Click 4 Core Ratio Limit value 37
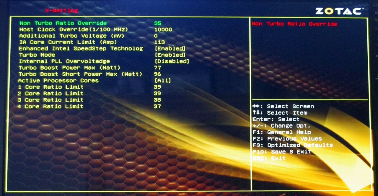378x196 pixels. [x=157, y=107]
